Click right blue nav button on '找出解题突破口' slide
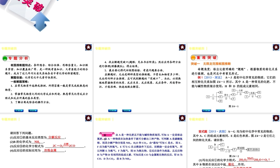 [127, 111]
